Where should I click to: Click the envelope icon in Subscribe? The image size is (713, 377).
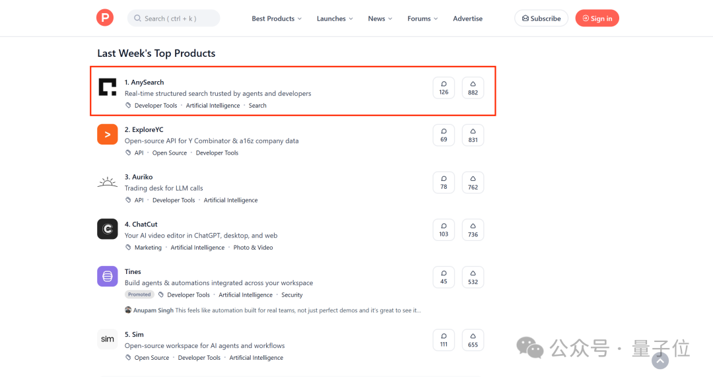click(526, 18)
